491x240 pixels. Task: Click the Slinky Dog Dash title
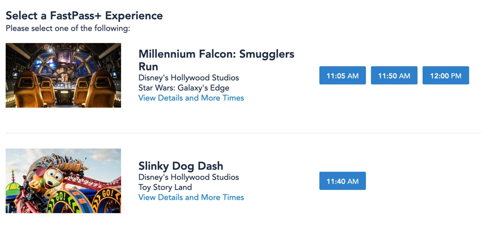(x=181, y=166)
